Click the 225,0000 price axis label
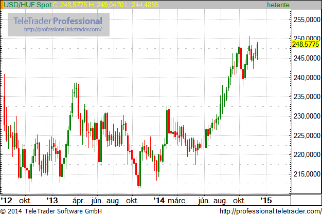Screen dimensions: 322x216 point(307,135)
